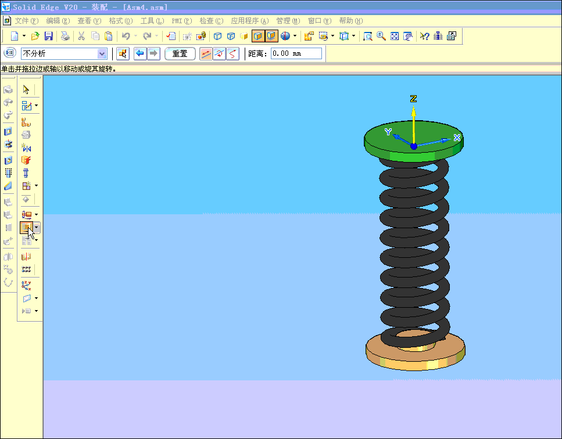Image resolution: width=562 pixels, height=439 pixels.
Task: Open the 帮助(H) menu
Action: [351, 21]
